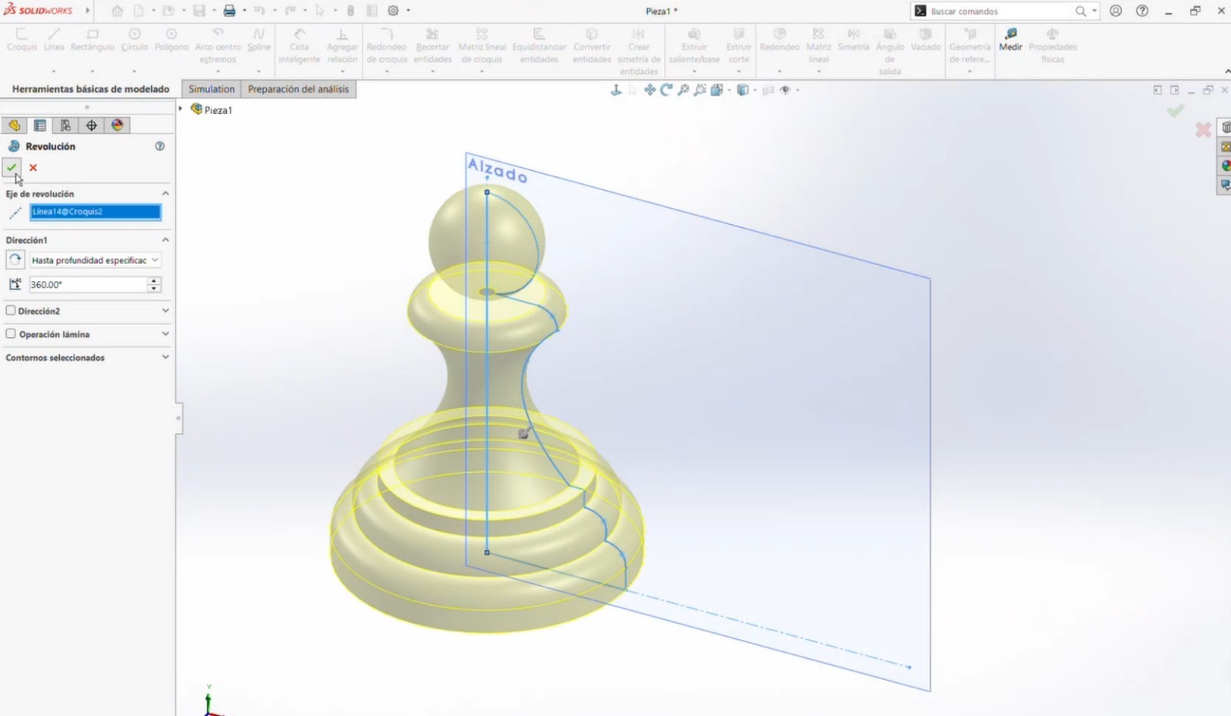
Task: Check the Operación lámina option
Action: (11, 333)
